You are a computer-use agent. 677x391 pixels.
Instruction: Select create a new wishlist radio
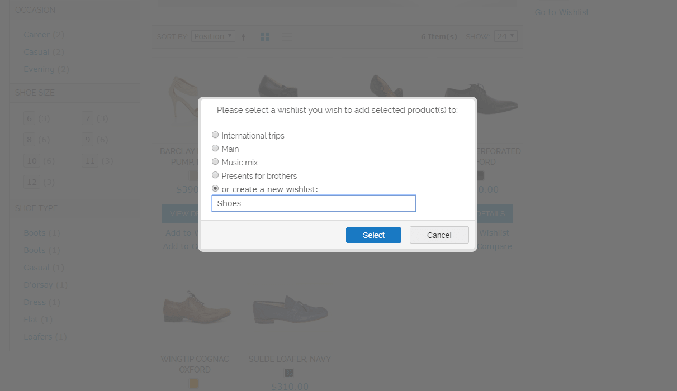(215, 189)
